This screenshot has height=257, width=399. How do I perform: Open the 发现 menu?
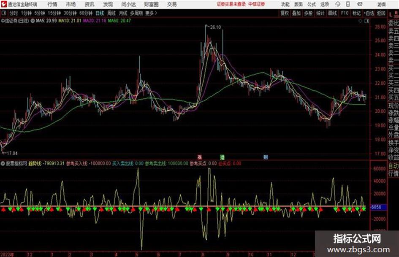coord(108,4)
